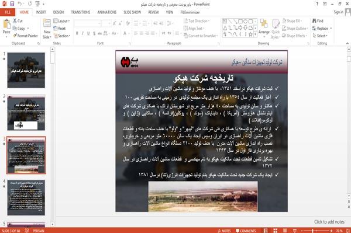The width and height of the screenshot is (351, 233).
Task: Click Find in Editing group
Action: (318, 21)
